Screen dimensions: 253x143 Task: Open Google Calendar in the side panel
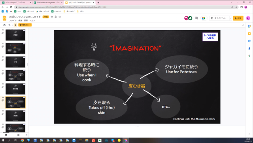coord(249,26)
